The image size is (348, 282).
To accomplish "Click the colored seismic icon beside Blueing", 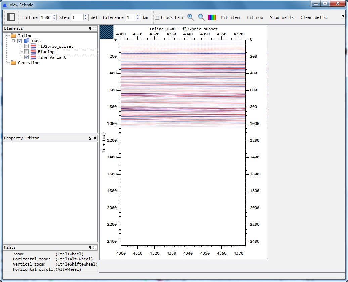I will [x=33, y=51].
